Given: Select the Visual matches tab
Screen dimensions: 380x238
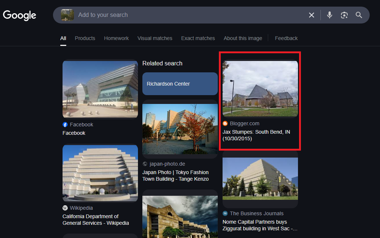Looking at the screenshot, I should tap(155, 38).
